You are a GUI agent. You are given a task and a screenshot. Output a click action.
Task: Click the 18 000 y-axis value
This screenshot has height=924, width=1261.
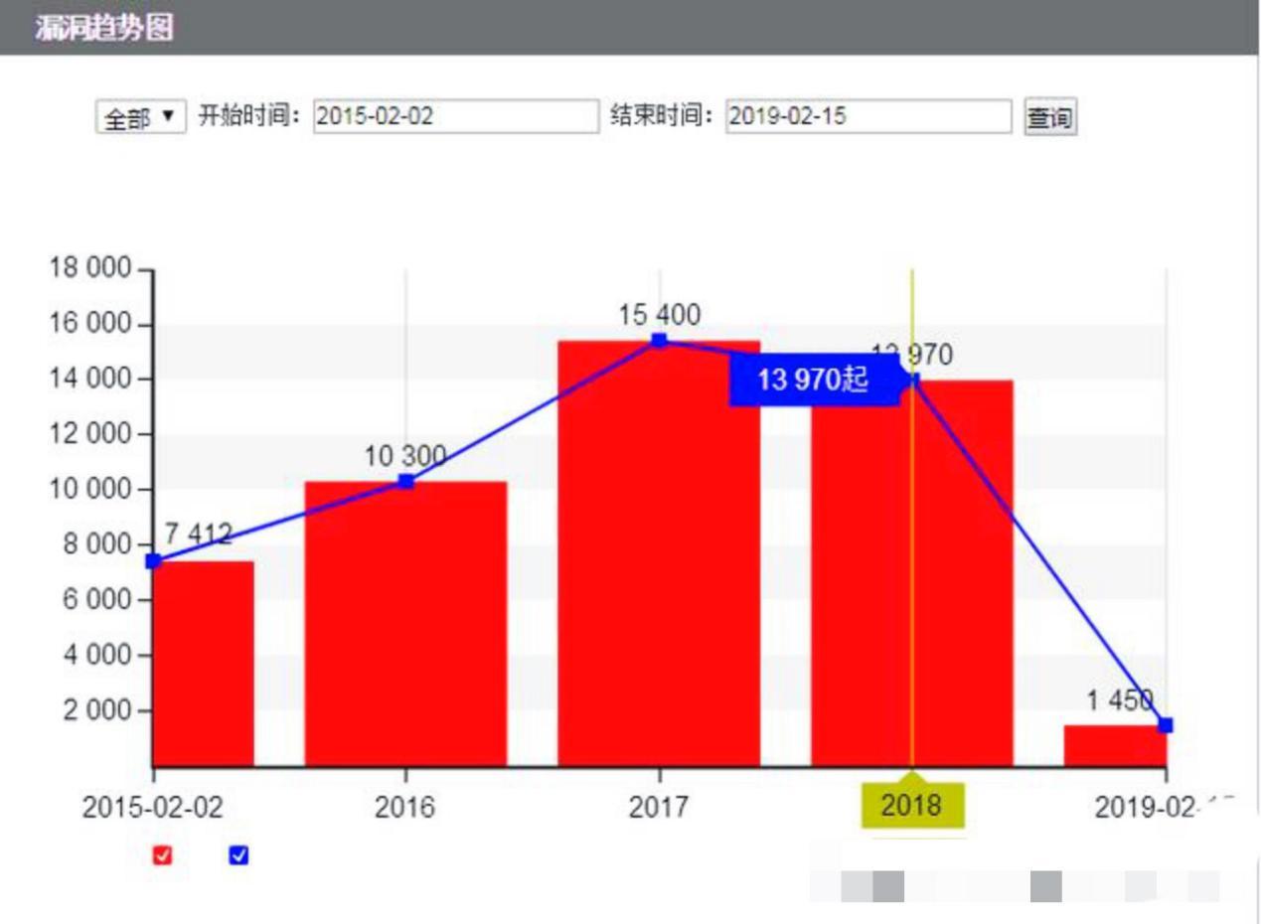[x=90, y=269]
